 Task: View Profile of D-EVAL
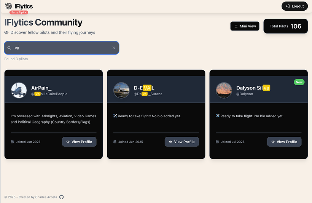[181, 142]
